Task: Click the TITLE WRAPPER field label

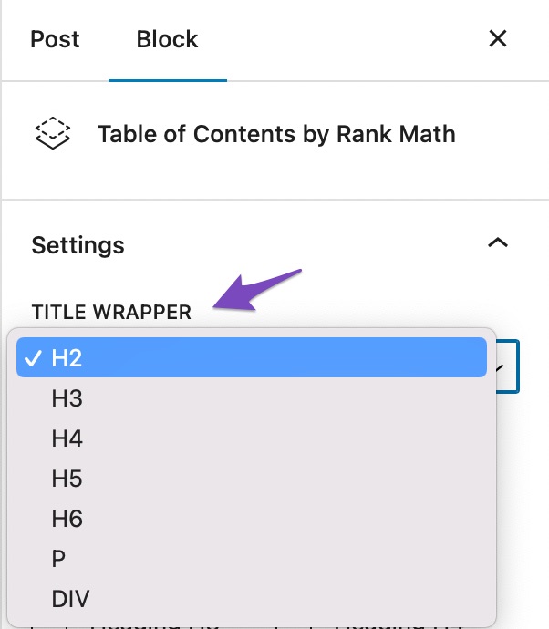Action: [x=111, y=313]
